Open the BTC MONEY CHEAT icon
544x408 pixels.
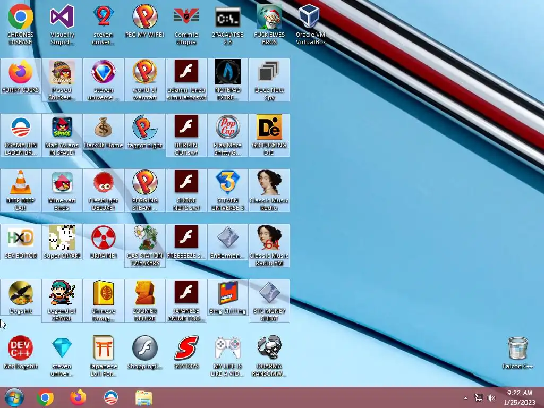click(269, 301)
